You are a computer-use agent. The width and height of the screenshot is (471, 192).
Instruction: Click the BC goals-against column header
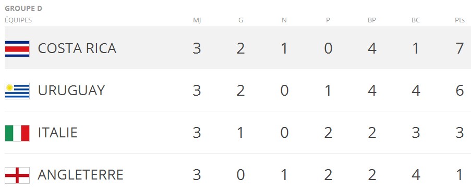coord(416,20)
